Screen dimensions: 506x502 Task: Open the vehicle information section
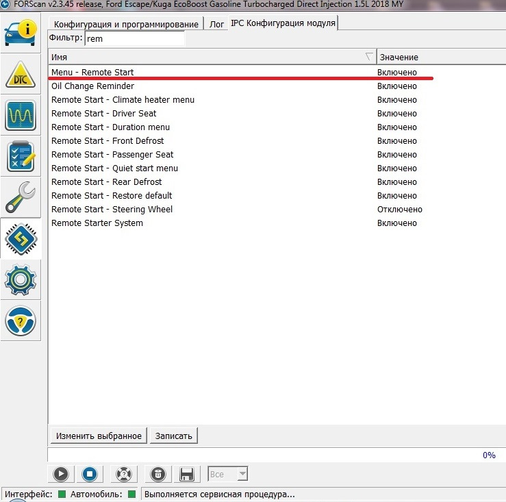[21, 33]
